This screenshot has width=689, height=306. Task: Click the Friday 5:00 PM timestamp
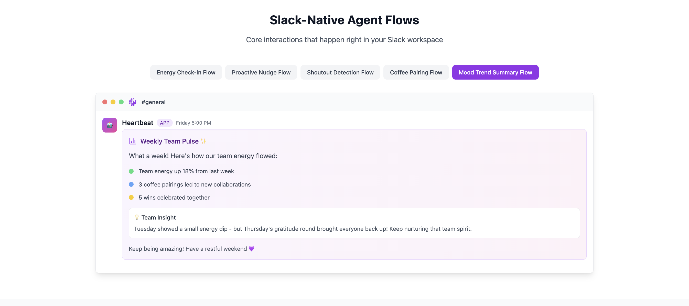click(x=193, y=123)
